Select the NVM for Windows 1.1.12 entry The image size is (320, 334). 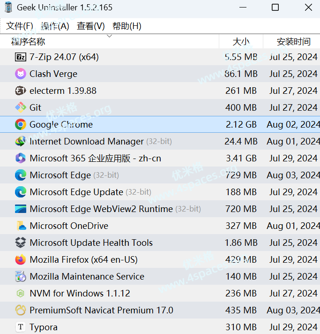click(x=80, y=294)
